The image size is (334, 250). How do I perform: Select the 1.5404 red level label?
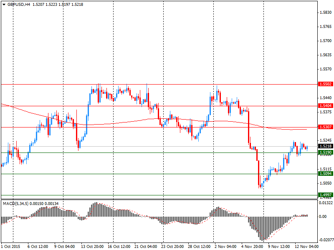[x=325, y=106]
